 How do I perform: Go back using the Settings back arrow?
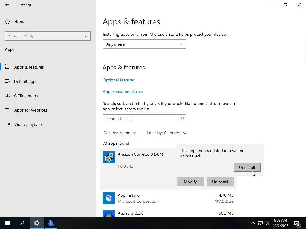7,5
